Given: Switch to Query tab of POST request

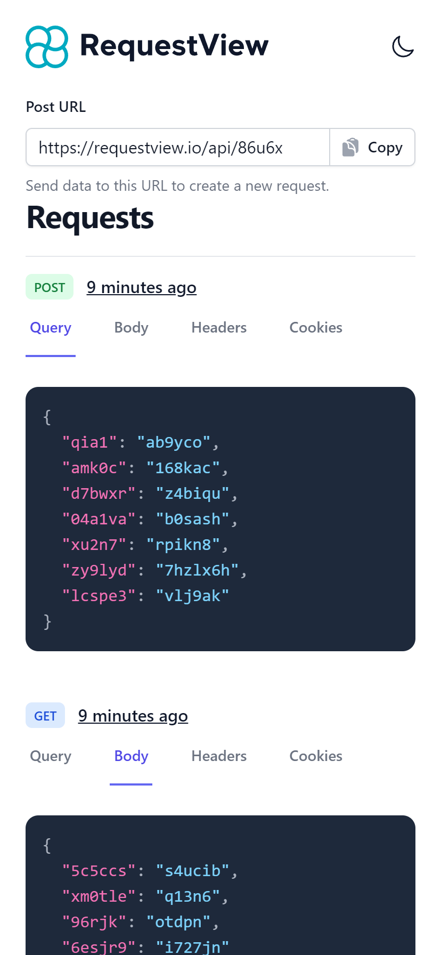Looking at the screenshot, I should tap(51, 328).
